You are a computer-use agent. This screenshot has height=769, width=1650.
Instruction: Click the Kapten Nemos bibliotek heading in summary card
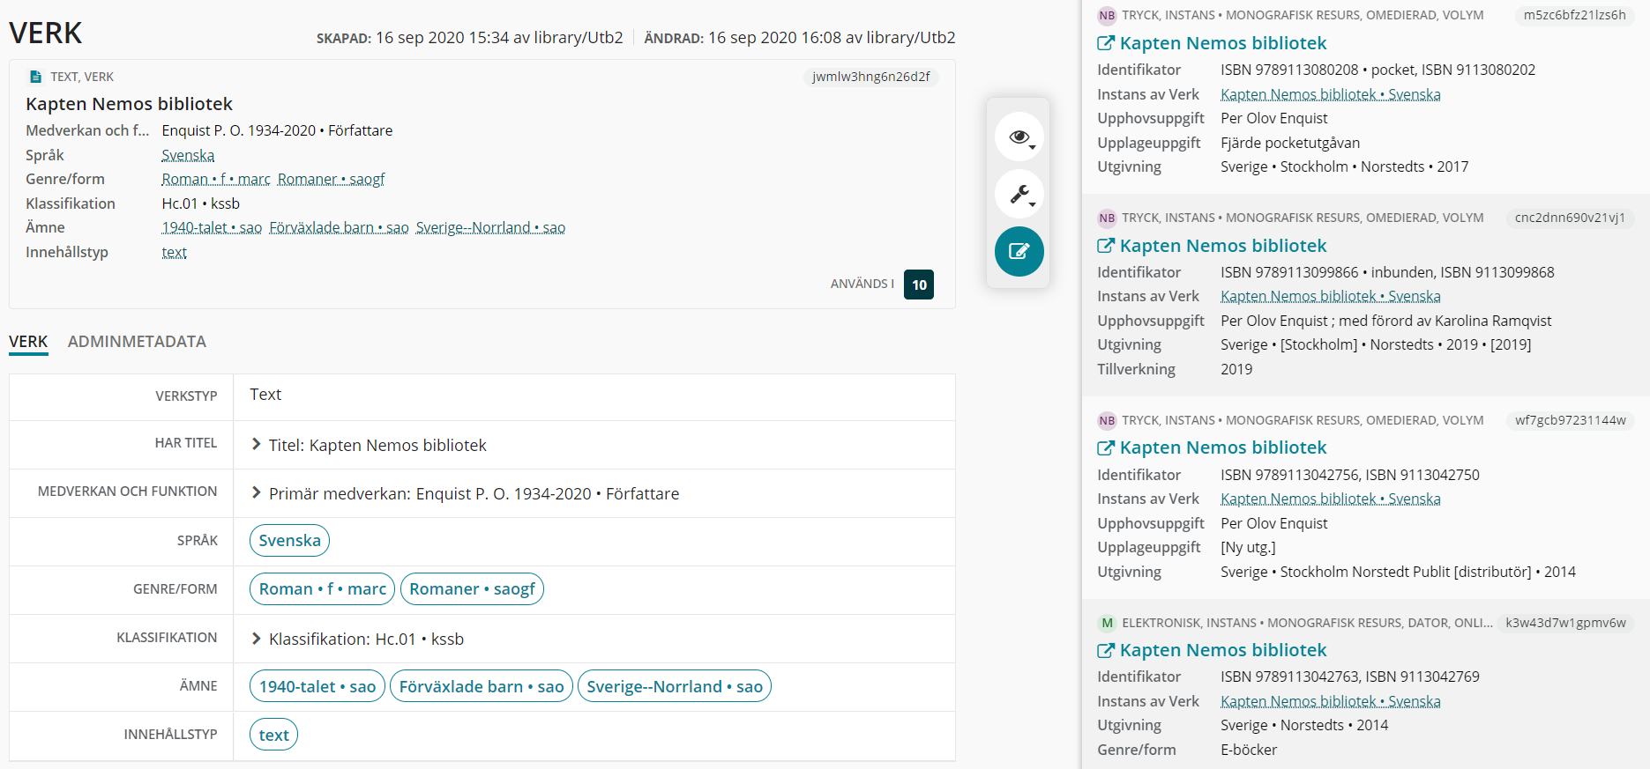click(x=130, y=104)
